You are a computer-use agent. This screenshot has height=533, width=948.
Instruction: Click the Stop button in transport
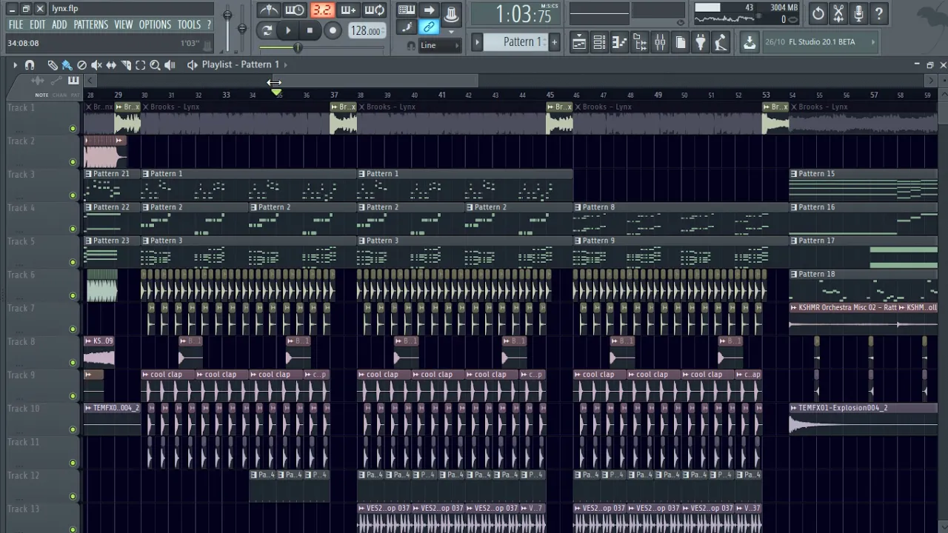pos(310,31)
